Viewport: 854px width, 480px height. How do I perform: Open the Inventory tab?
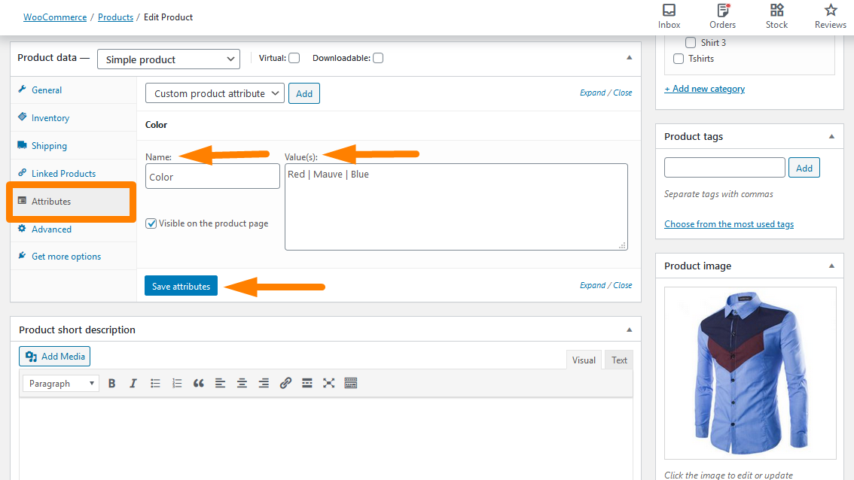74,117
